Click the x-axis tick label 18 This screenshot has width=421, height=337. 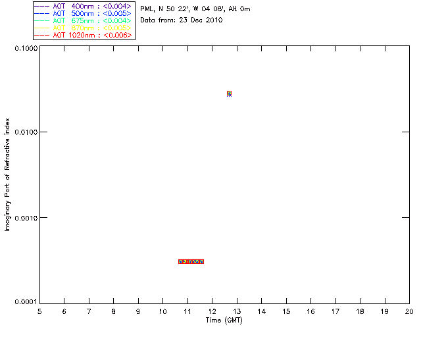(x=360, y=311)
